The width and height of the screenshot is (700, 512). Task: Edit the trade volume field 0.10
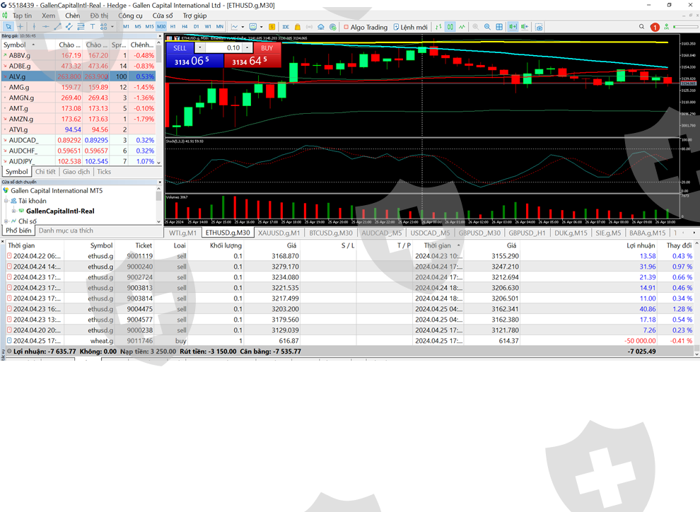click(223, 48)
